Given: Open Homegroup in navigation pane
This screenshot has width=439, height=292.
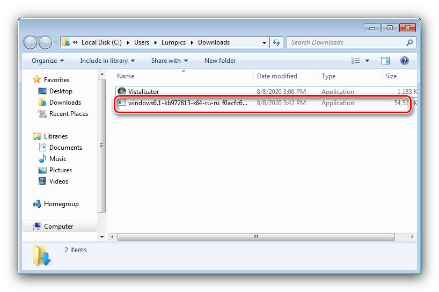Looking at the screenshot, I should pyautogui.click(x=61, y=204).
